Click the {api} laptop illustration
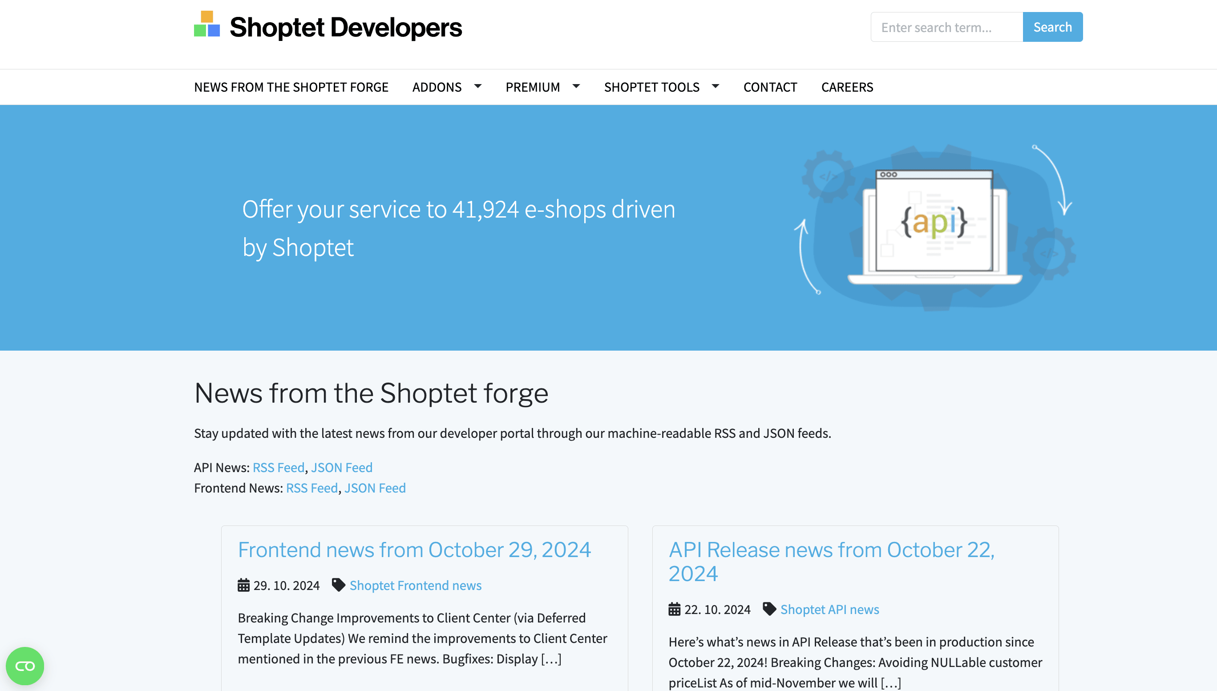Image resolution: width=1217 pixels, height=691 pixels. [x=935, y=227]
